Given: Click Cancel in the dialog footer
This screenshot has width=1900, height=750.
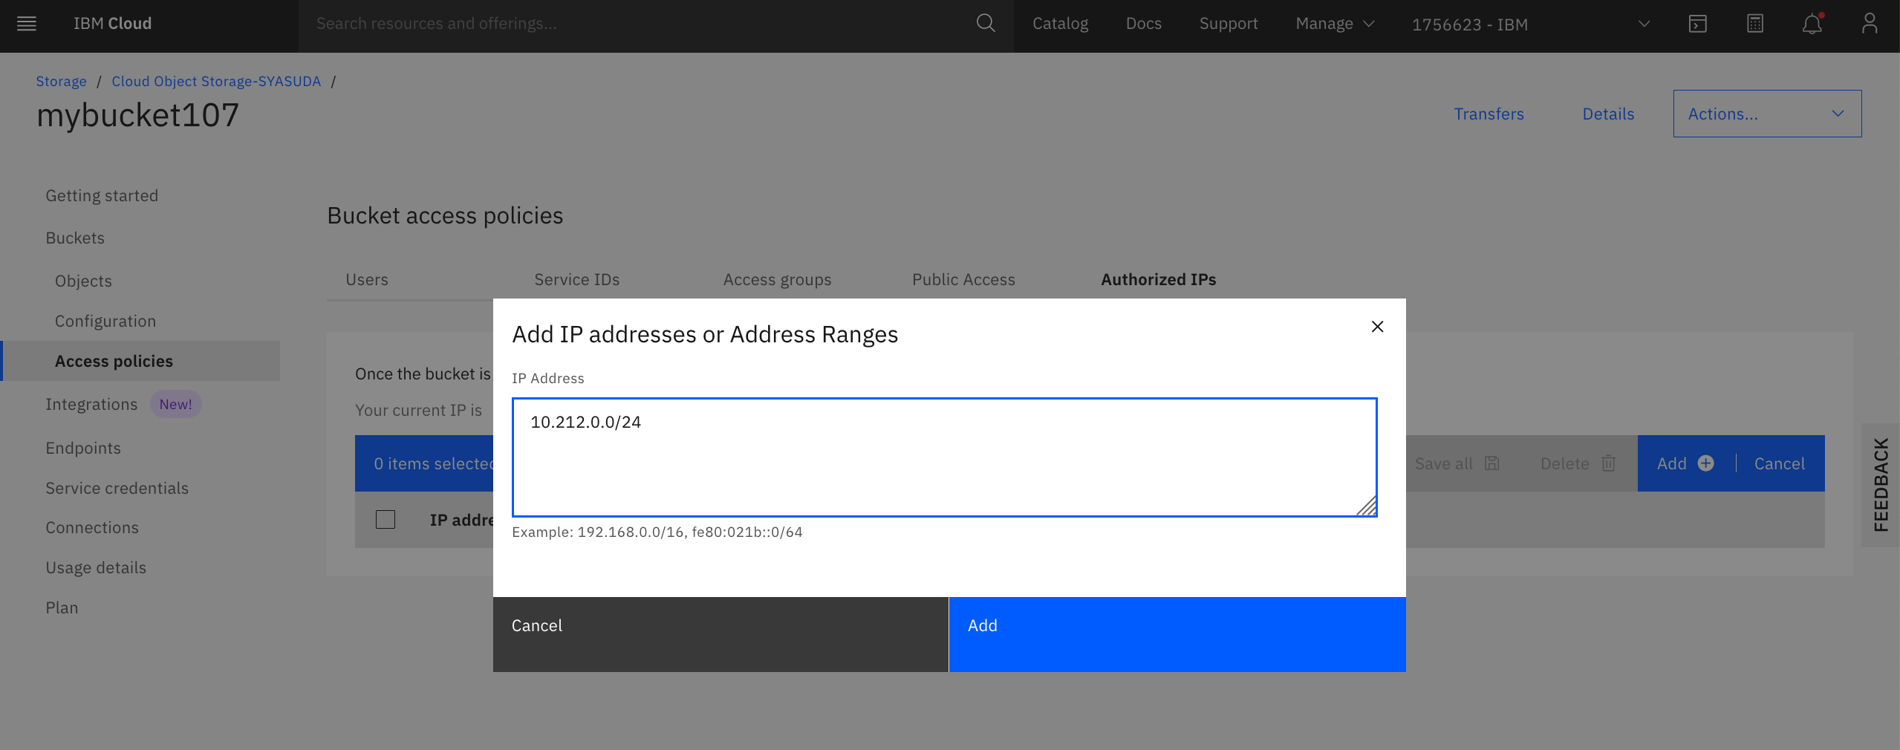Looking at the screenshot, I should click(x=720, y=634).
